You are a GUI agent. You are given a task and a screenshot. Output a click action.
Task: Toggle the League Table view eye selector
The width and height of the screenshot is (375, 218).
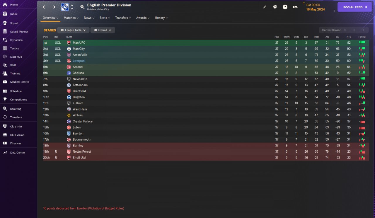point(73,30)
